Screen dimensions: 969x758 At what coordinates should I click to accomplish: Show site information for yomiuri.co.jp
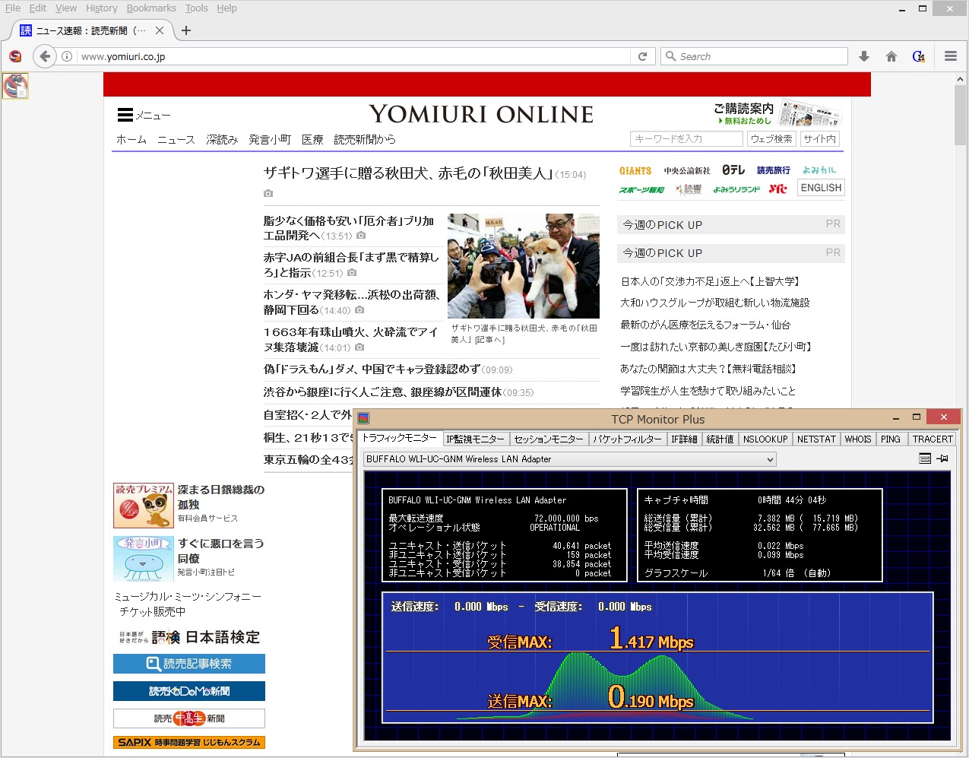click(x=67, y=56)
